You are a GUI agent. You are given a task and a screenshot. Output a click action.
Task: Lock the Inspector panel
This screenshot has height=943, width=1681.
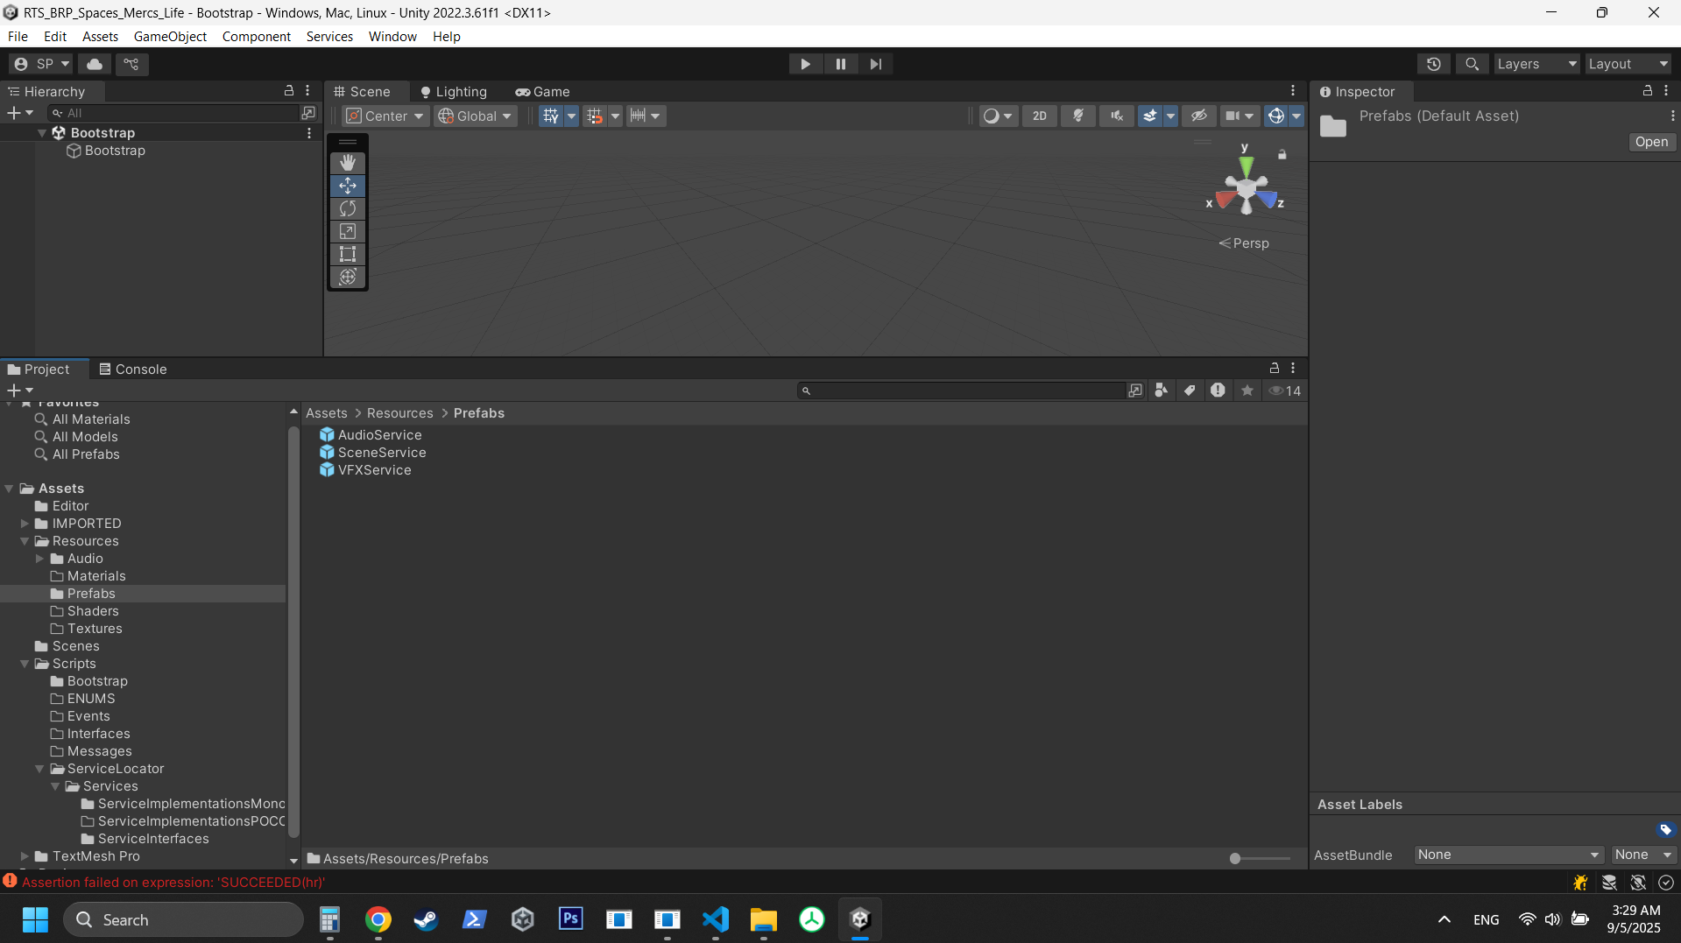(1647, 91)
